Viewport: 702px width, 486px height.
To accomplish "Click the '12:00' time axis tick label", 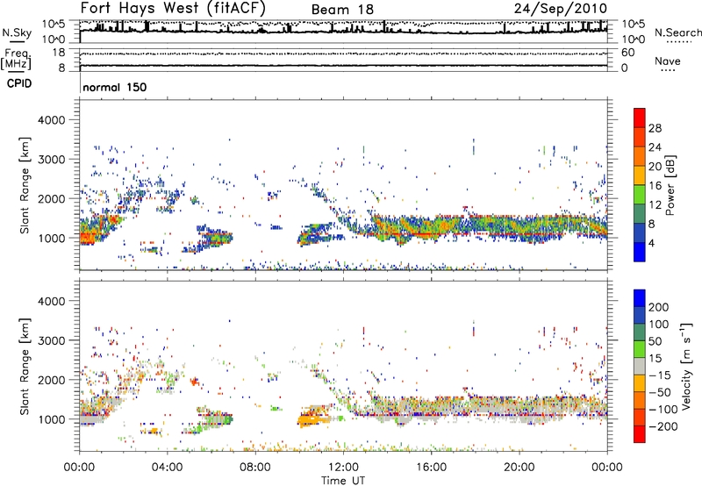I will (x=343, y=468).
